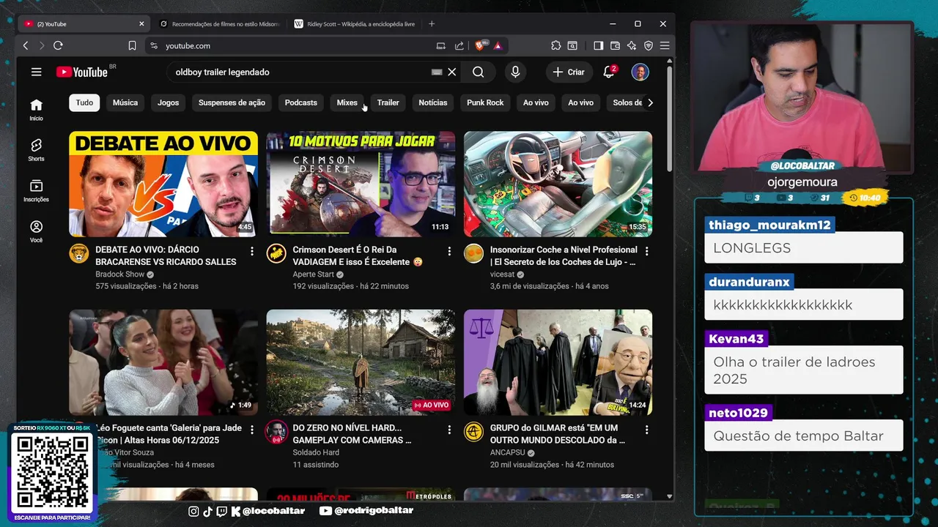Reload the current page
This screenshot has width=938, height=527.
[x=58, y=45]
